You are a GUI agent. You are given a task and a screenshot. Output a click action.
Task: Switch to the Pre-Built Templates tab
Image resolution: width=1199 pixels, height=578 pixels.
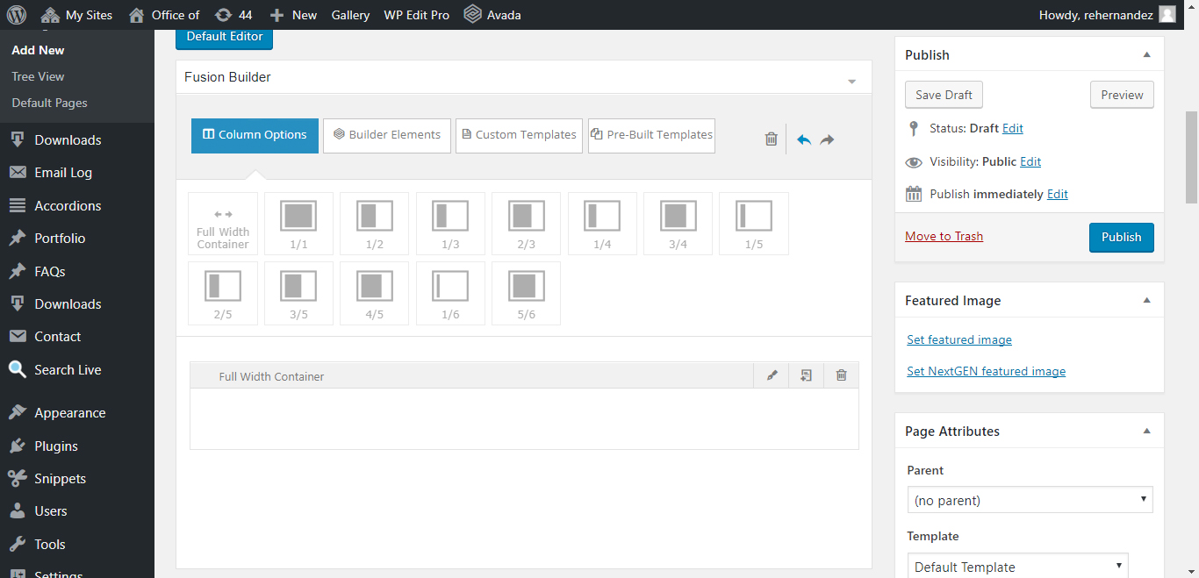[651, 135]
